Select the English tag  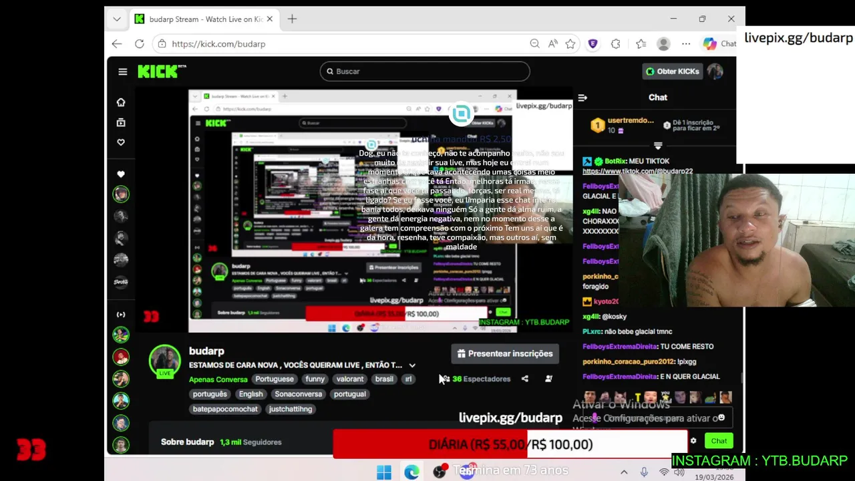(251, 394)
